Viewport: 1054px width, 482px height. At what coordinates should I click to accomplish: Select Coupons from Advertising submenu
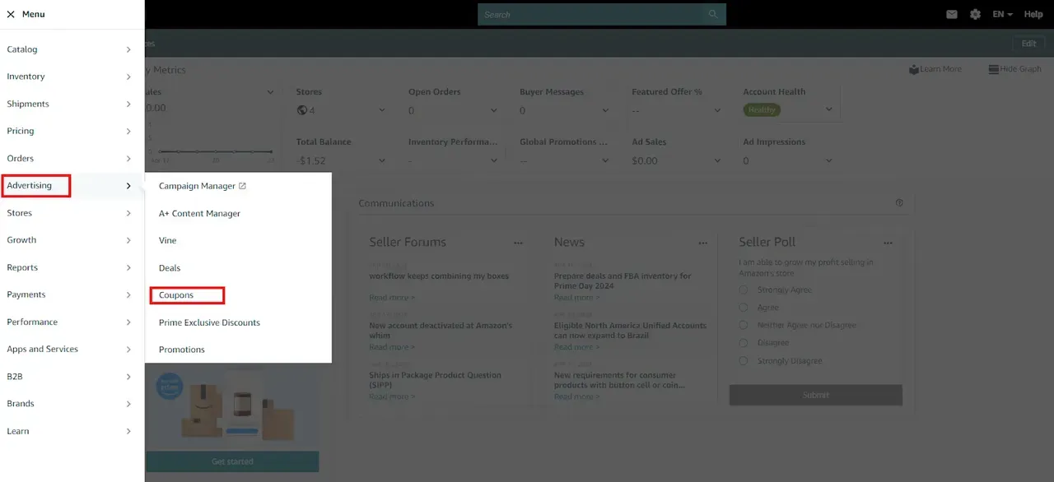pos(176,295)
